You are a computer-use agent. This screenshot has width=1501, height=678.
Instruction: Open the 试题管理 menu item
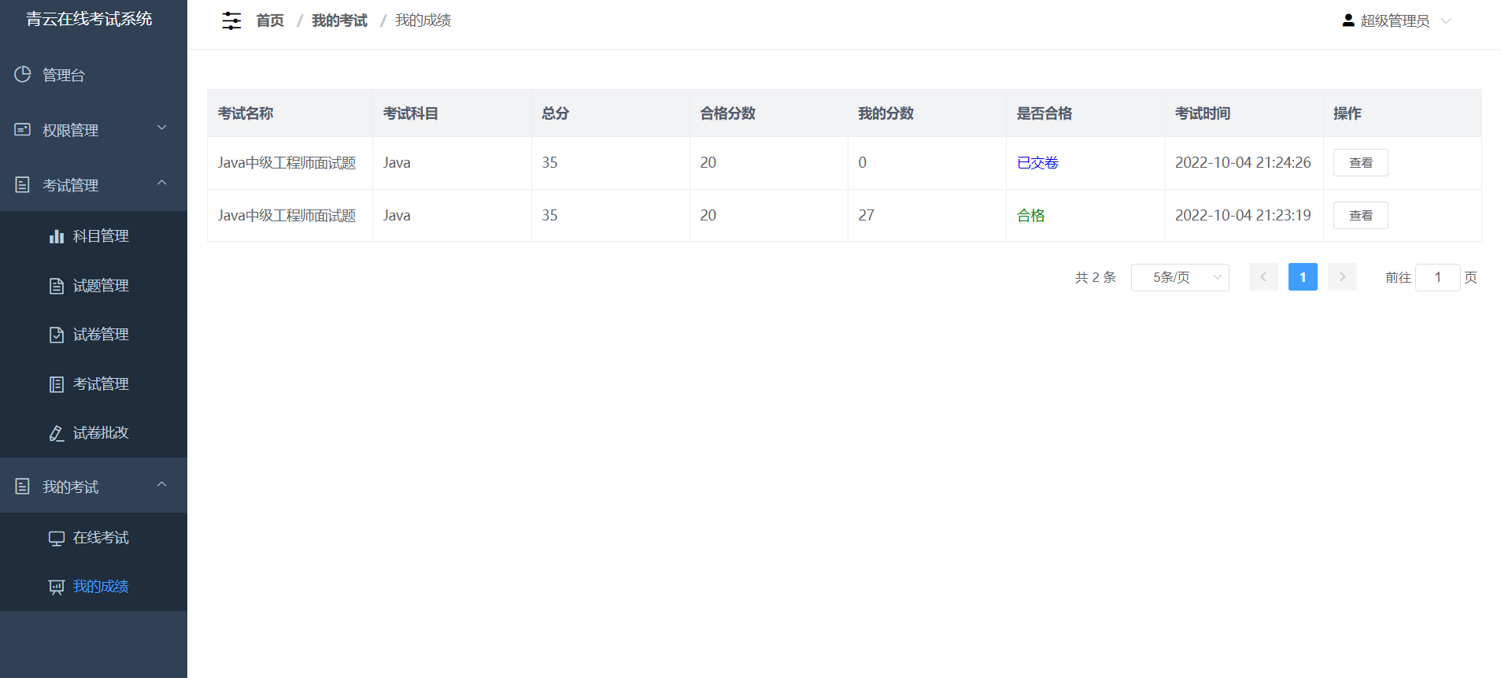pos(94,285)
